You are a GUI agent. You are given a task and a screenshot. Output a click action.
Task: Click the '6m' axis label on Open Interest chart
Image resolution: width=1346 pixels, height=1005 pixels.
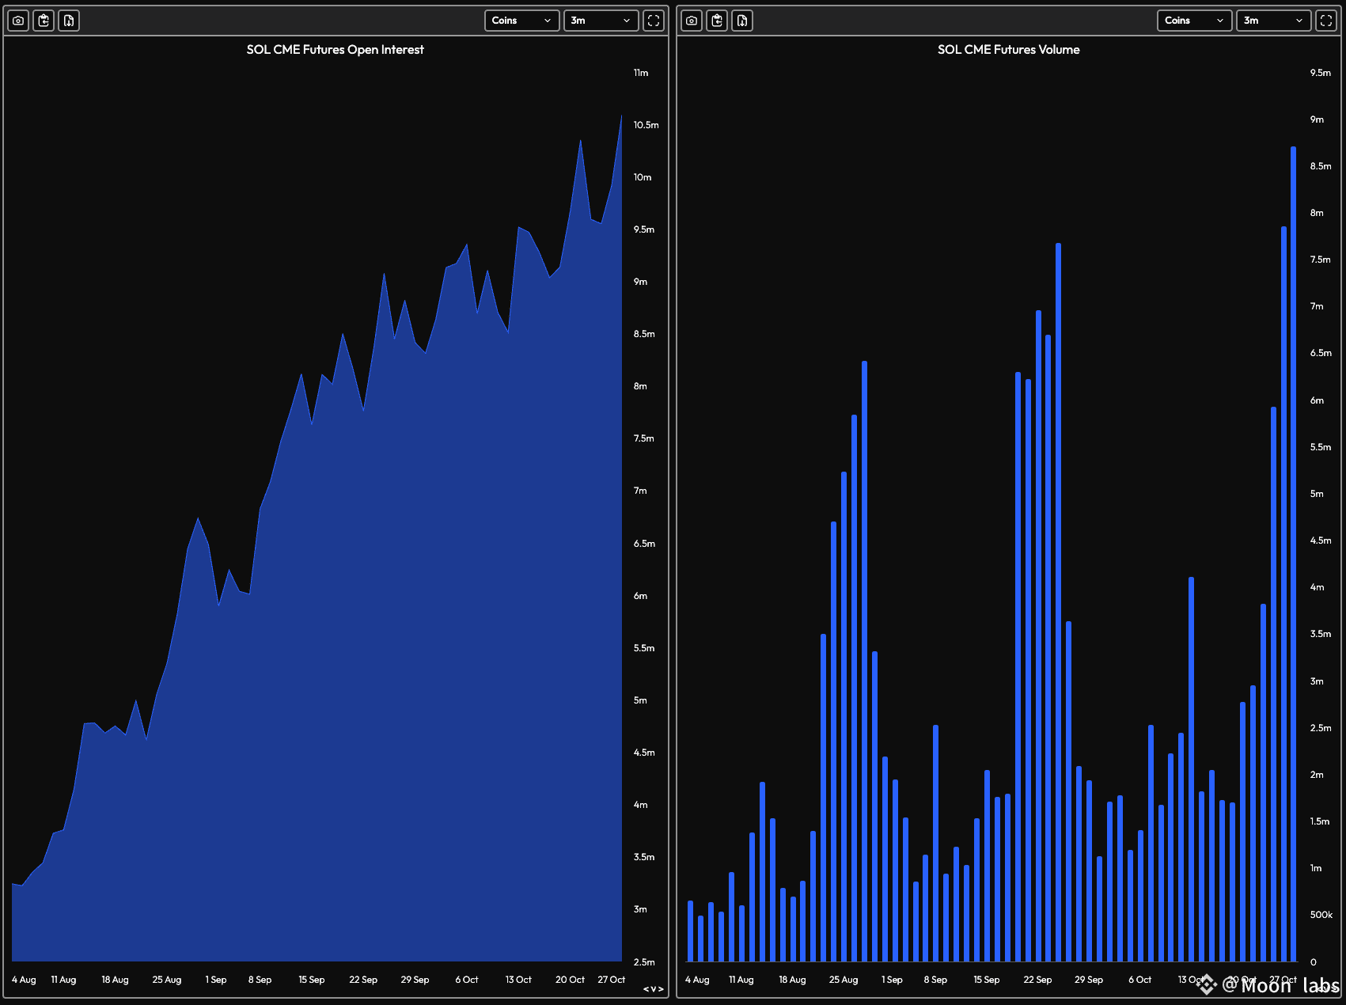pos(640,596)
